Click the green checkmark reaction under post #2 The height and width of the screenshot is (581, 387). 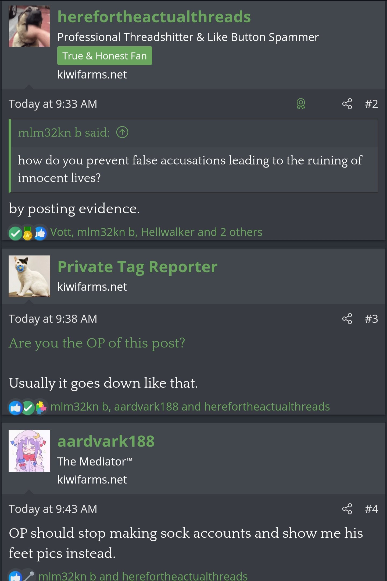[x=15, y=233]
